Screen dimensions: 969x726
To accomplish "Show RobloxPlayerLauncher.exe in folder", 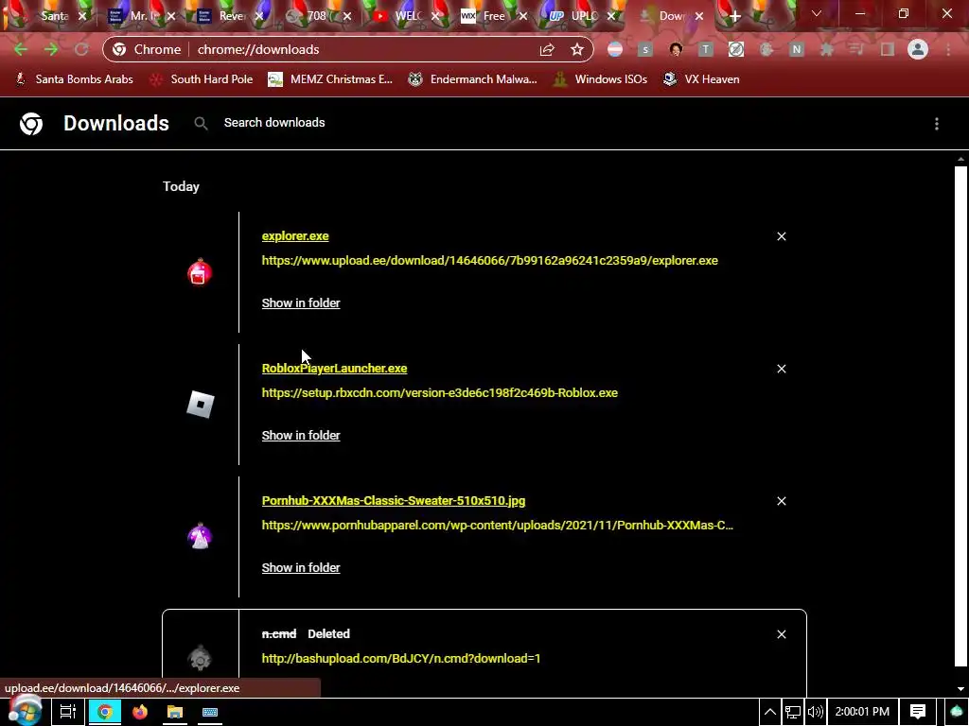I will (x=301, y=435).
